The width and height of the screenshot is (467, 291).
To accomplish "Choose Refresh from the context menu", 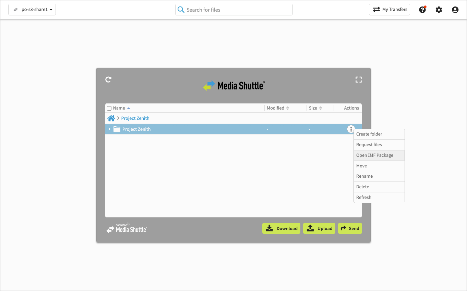I will (379, 198).
